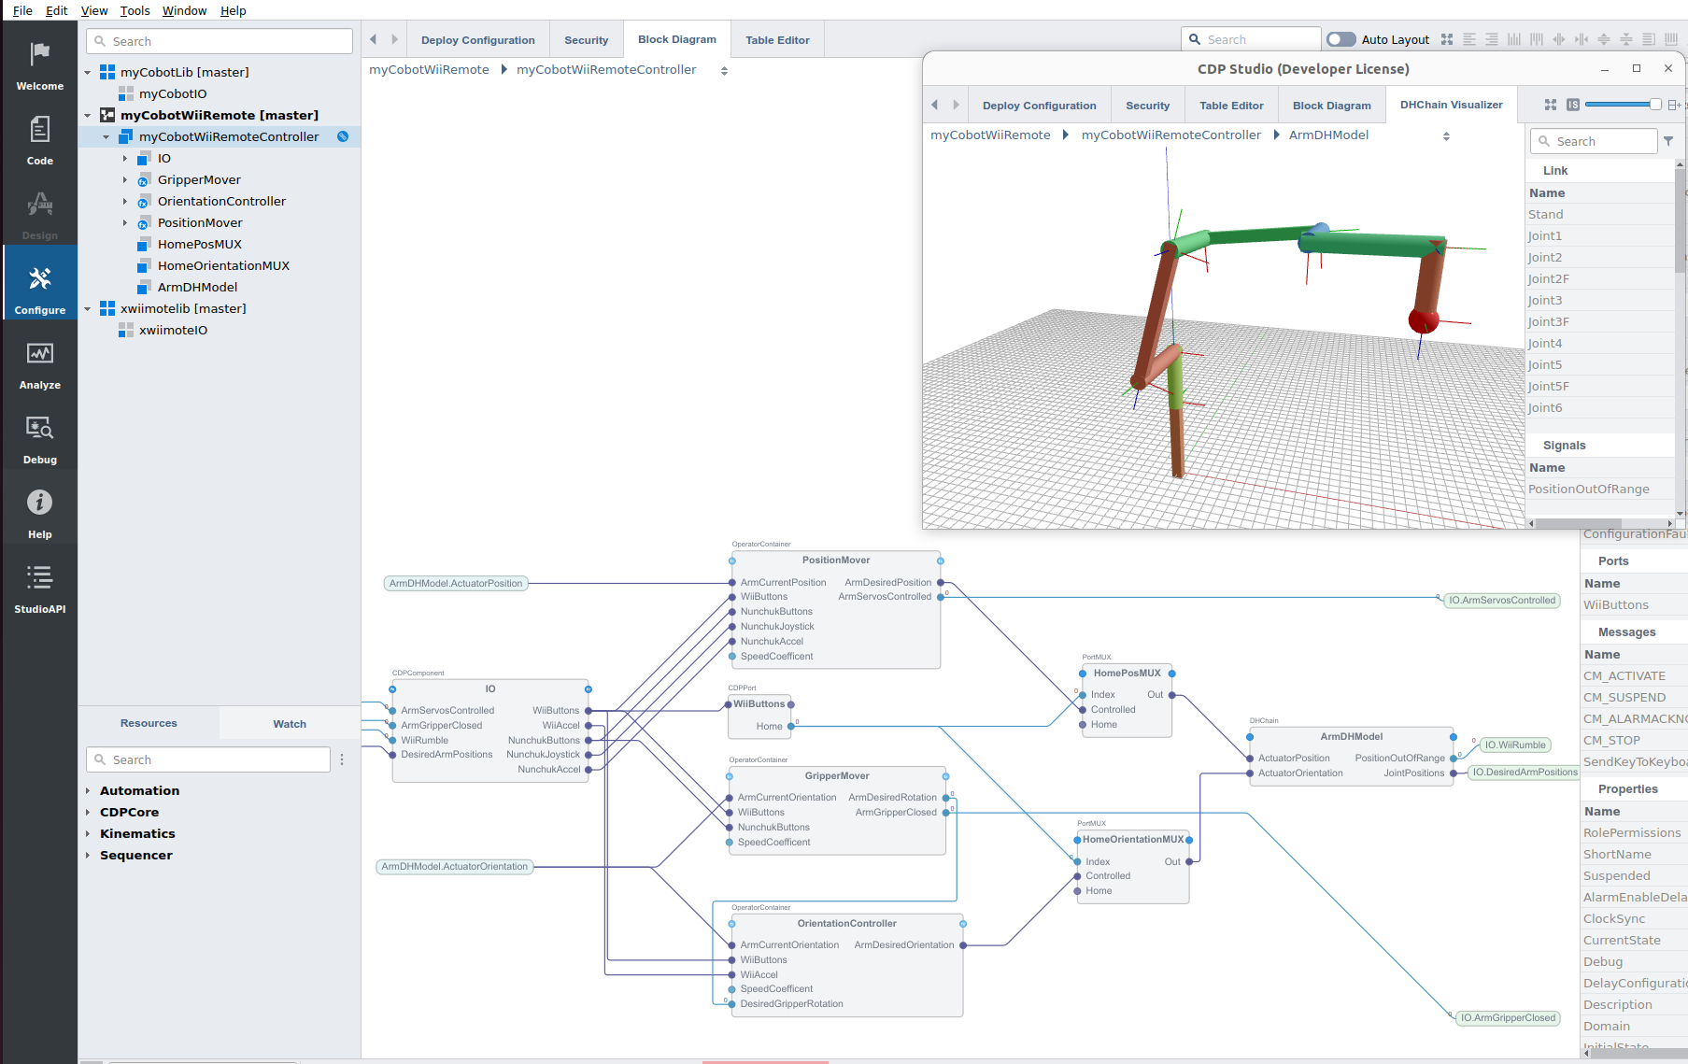Select Joint3 in Link list
This screenshot has height=1064, width=1688.
pos(1599,300)
